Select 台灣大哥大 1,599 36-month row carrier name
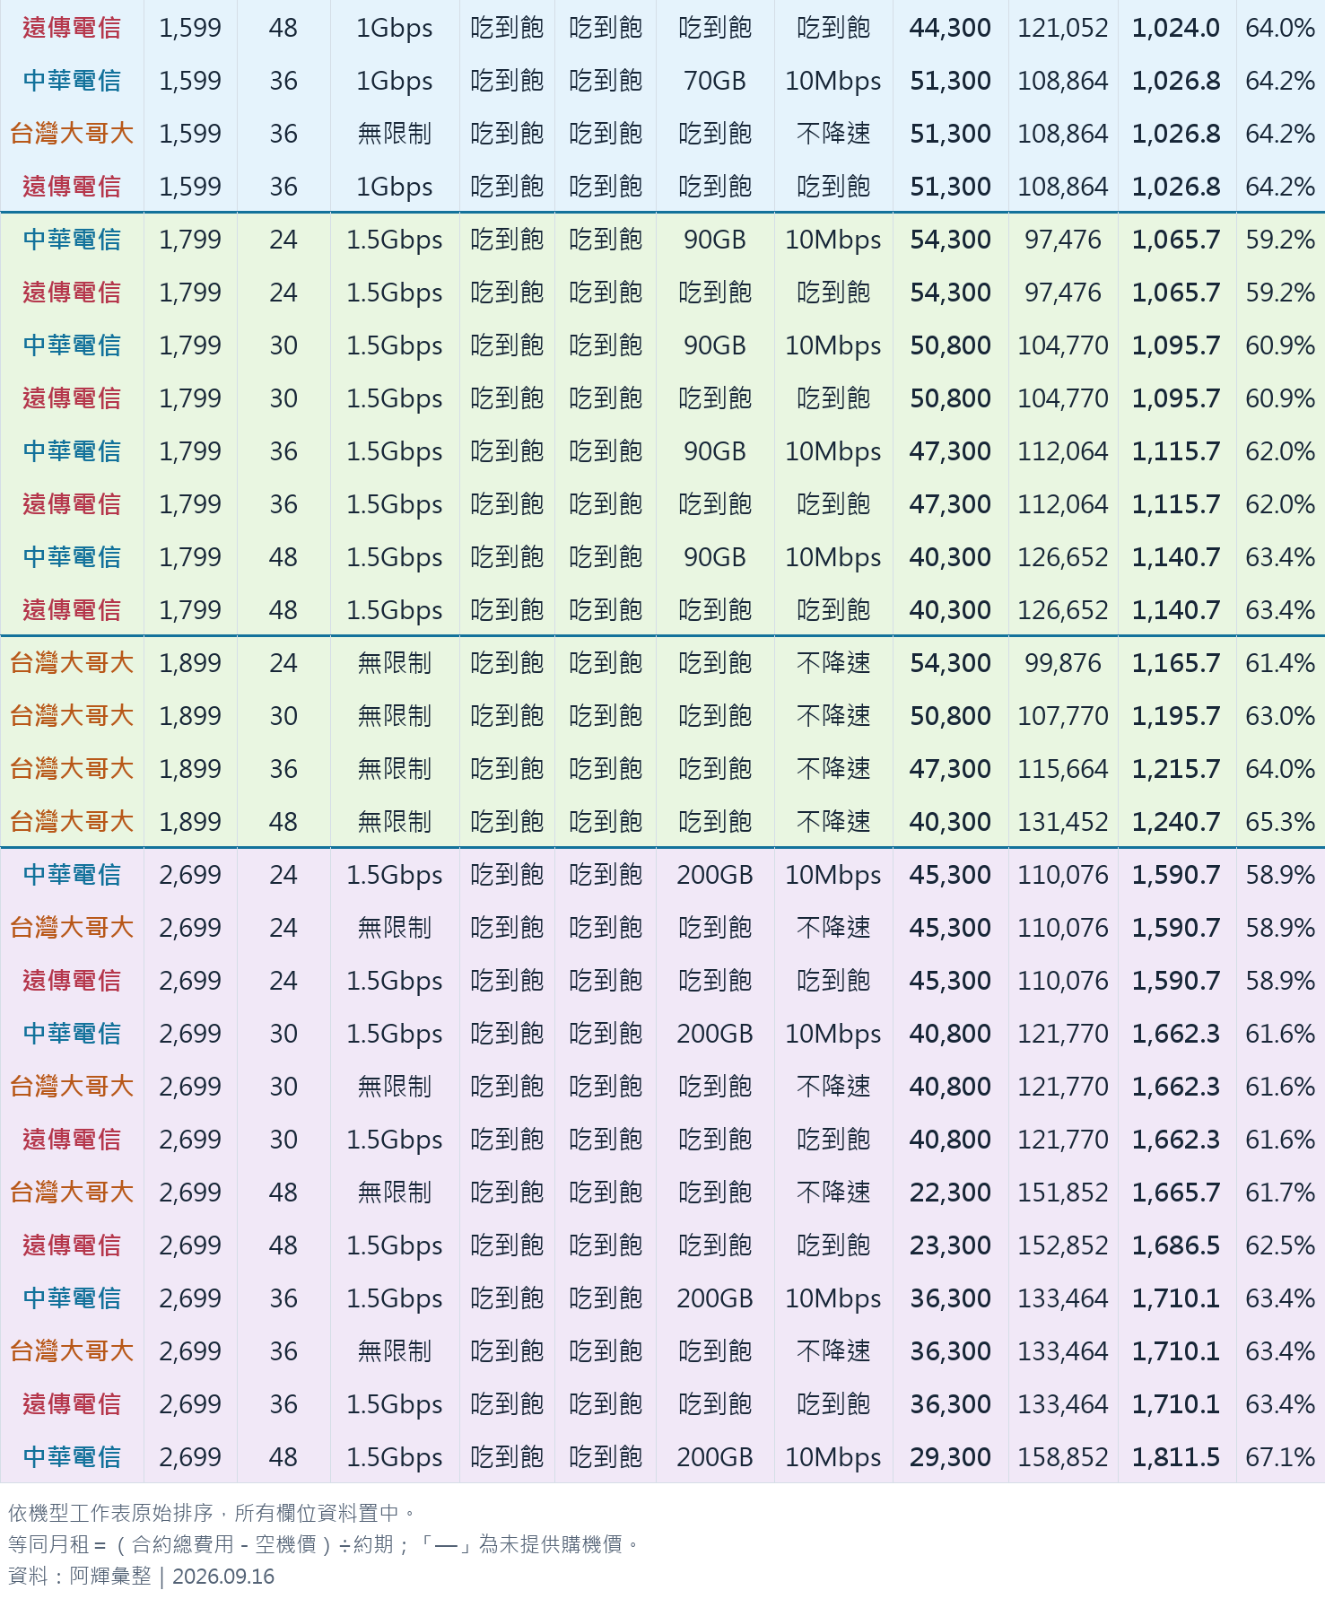 point(72,134)
